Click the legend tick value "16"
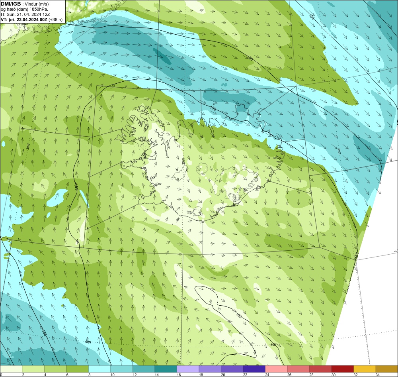 (x=179, y=375)
